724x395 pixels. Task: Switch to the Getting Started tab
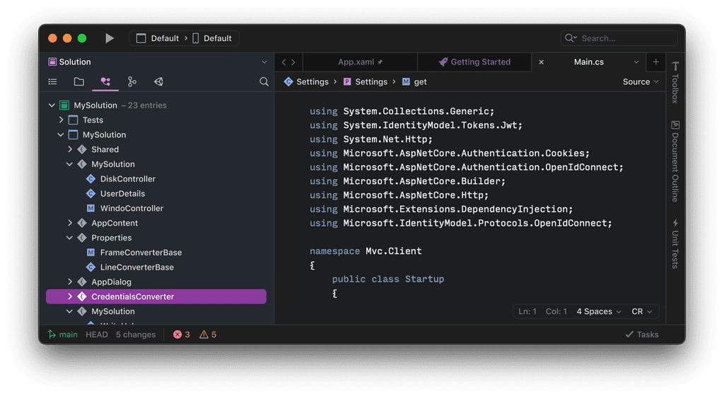click(474, 62)
